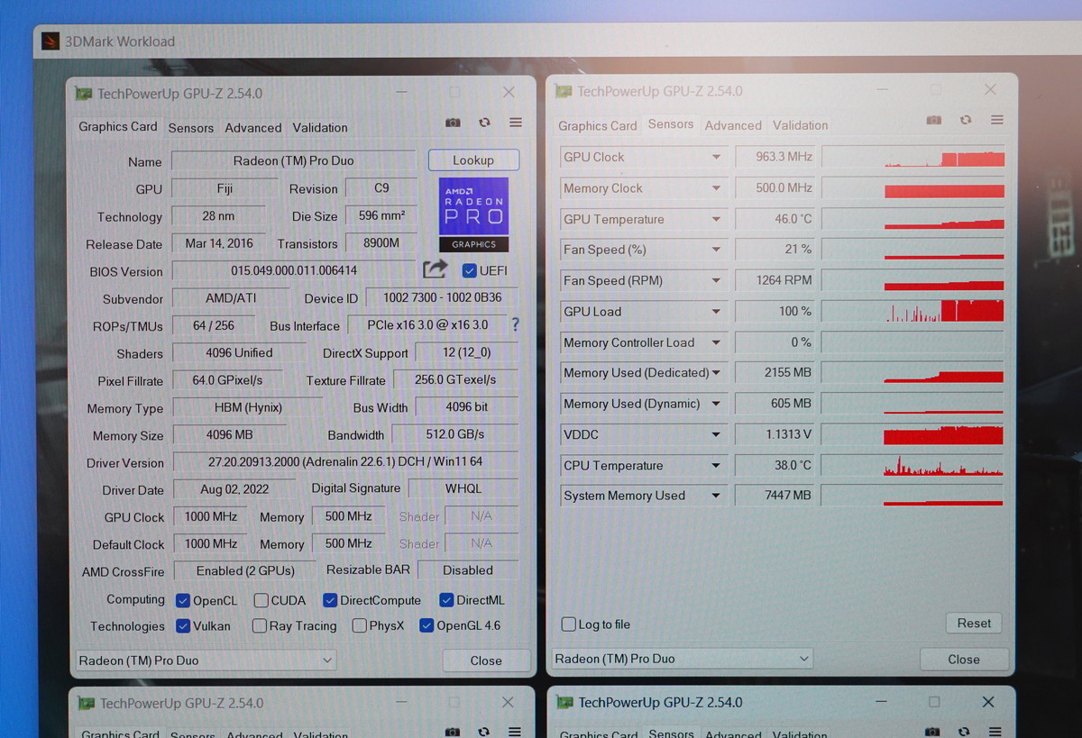
Task: Switch to Advanced tab in Sensors window
Action: (733, 125)
